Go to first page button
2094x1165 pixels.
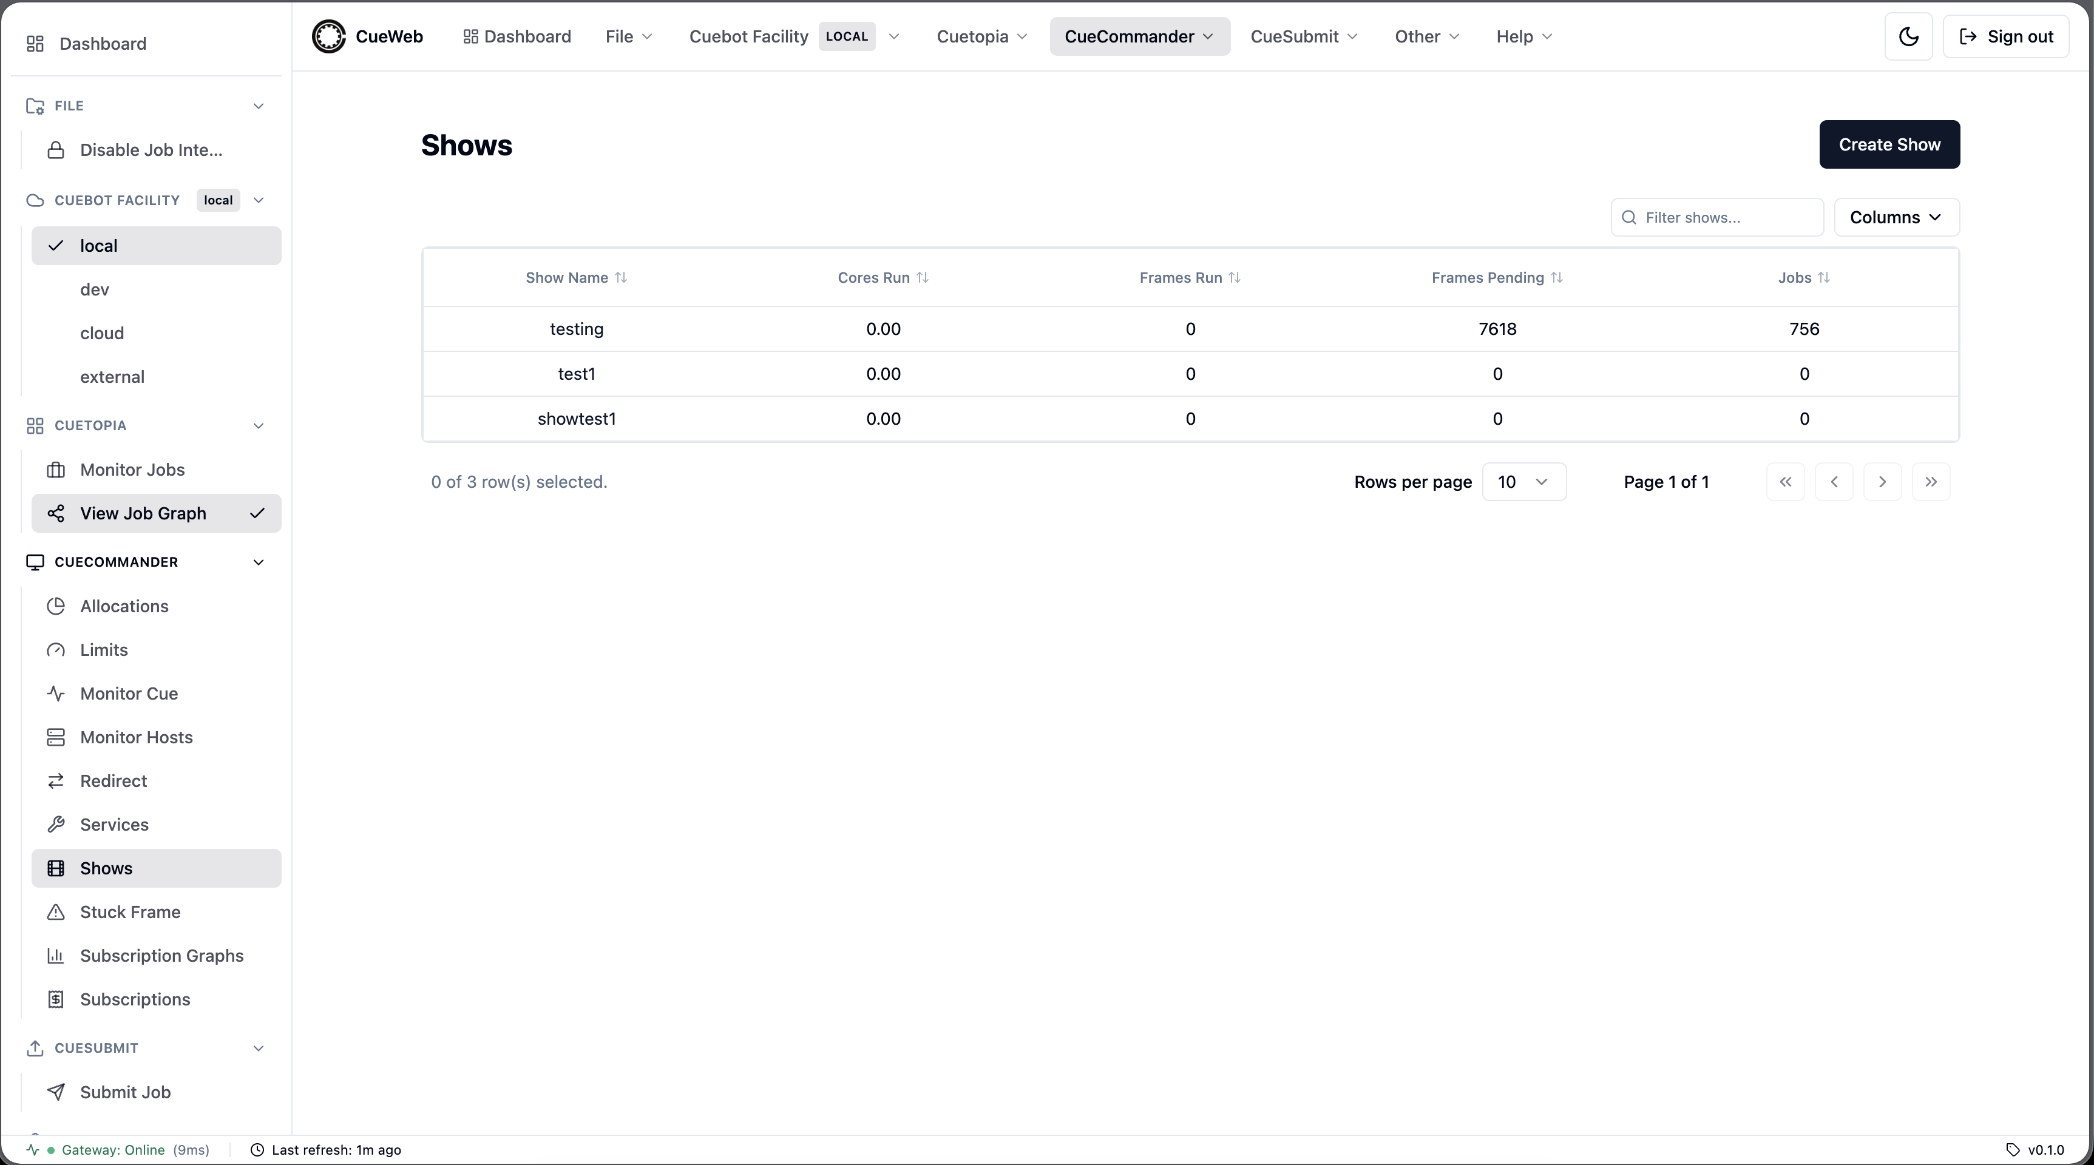coord(1785,482)
